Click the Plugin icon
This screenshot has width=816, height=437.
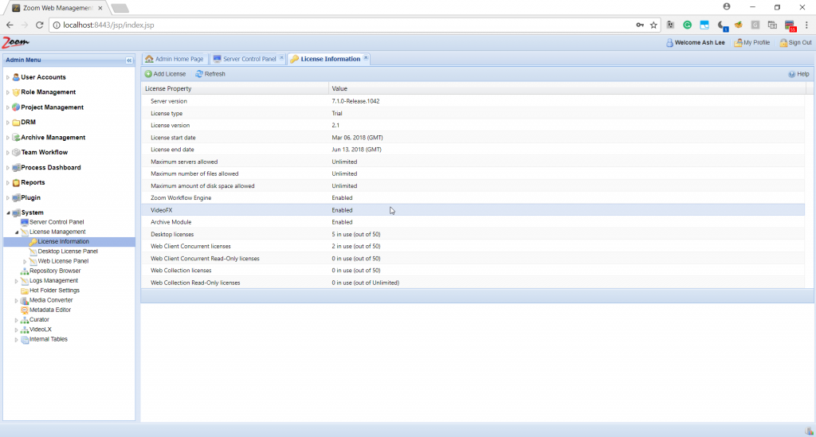(16, 197)
